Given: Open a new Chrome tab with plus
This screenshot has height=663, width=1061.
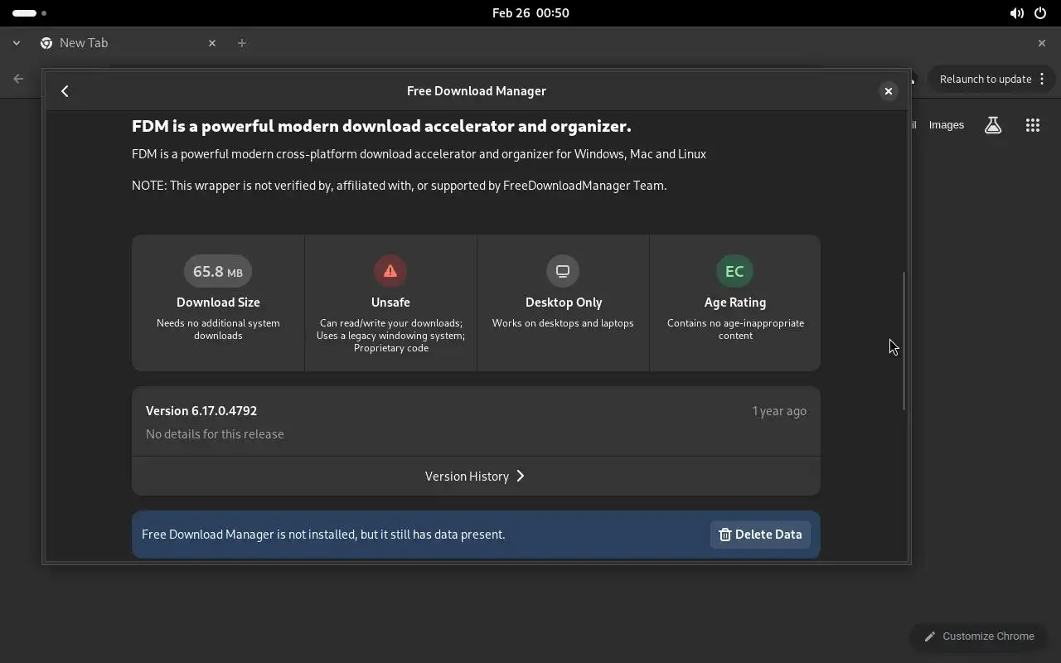Looking at the screenshot, I should (x=242, y=43).
